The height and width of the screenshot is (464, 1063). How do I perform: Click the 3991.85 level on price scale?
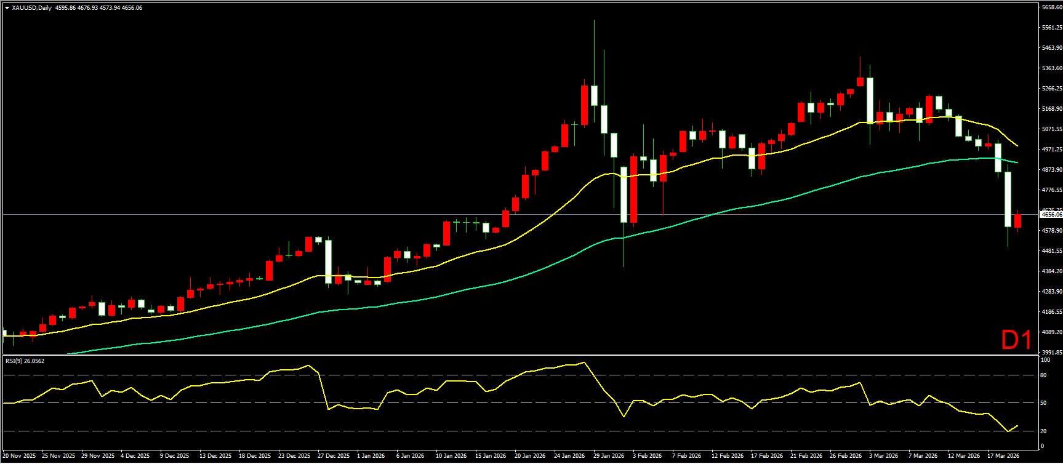(x=1051, y=353)
